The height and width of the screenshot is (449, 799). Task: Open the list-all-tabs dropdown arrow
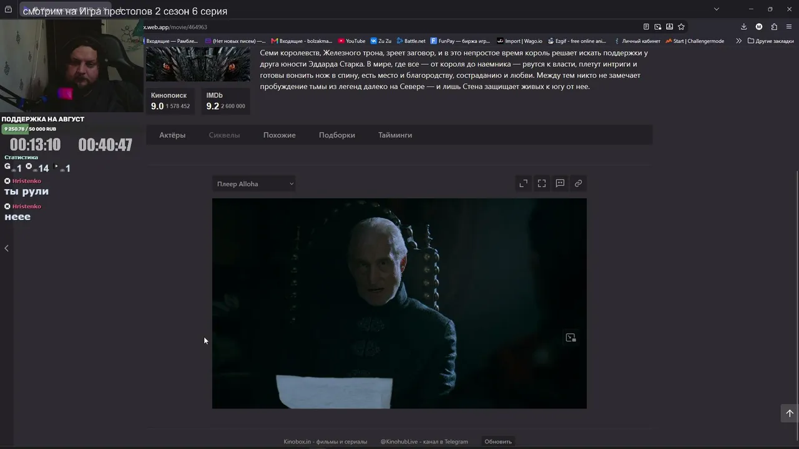tap(716, 9)
